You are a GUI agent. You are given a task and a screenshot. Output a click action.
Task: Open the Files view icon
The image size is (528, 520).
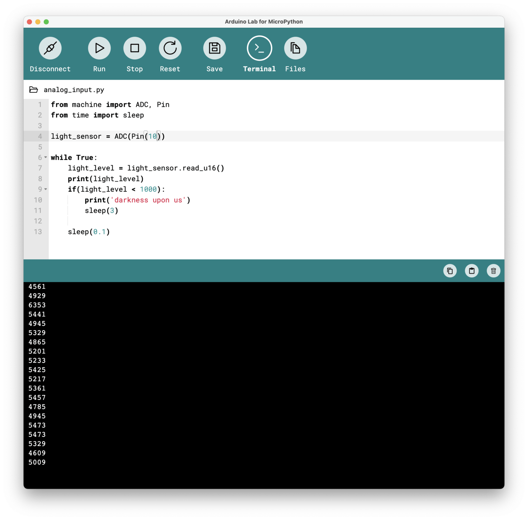click(x=295, y=48)
